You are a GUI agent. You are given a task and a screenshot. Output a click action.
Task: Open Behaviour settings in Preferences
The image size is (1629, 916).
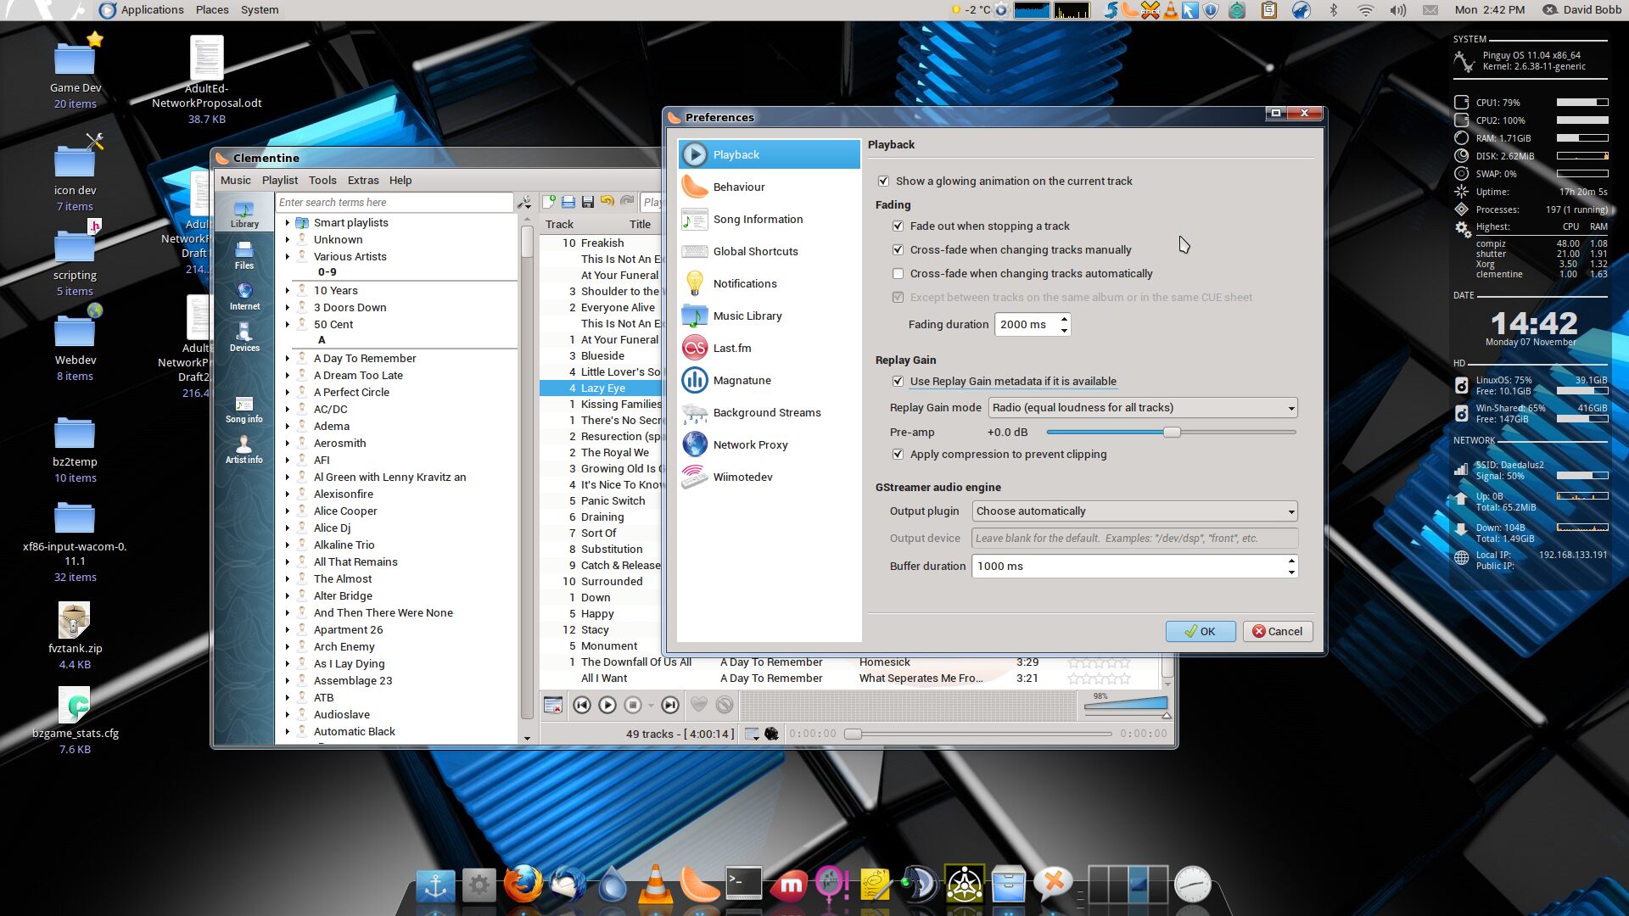coord(769,187)
